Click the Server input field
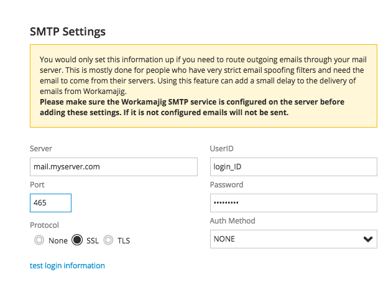The width and height of the screenshot is (391, 292). 114,167
